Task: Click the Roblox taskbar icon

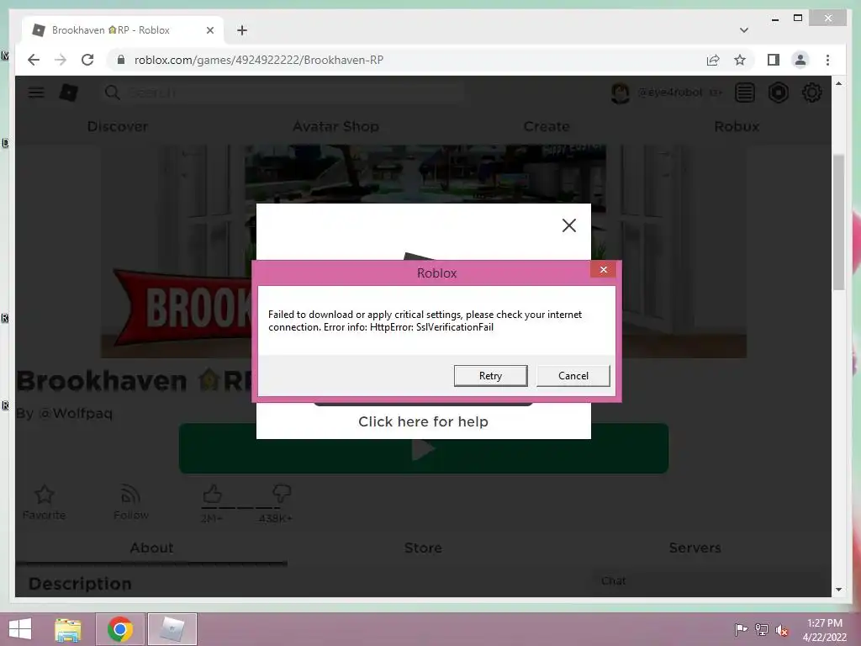Action: (x=172, y=629)
